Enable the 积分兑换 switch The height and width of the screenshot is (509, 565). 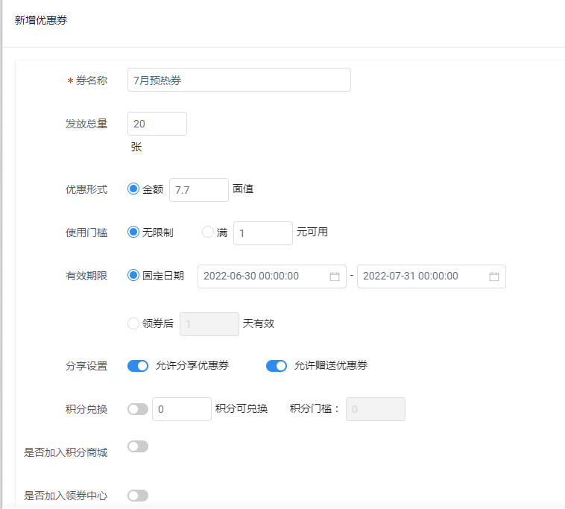coord(138,409)
